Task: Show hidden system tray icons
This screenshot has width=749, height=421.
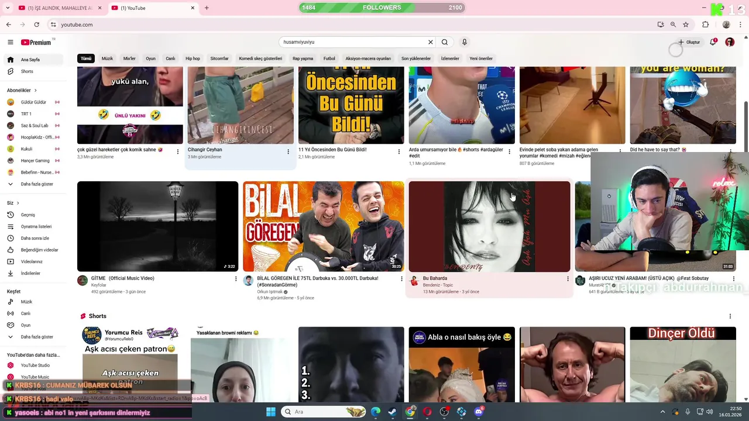Action: click(662, 412)
